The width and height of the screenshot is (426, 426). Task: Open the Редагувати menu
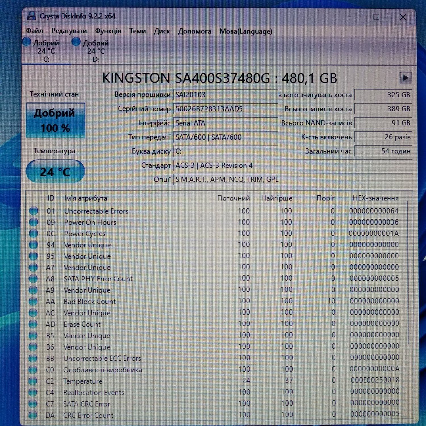(x=69, y=31)
